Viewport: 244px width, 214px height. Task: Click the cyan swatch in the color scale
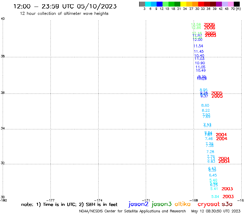click(148, 4)
